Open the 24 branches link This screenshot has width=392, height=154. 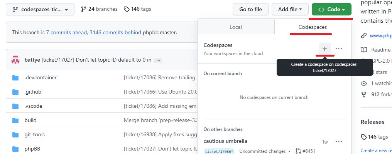(99, 9)
